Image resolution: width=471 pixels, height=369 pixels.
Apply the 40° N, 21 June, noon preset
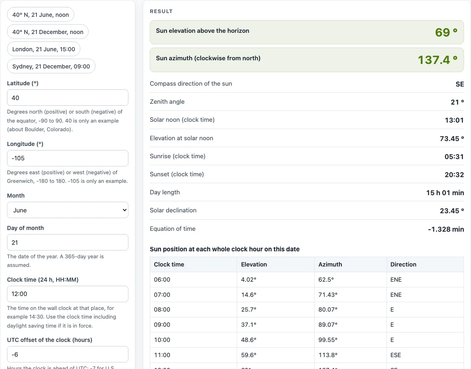[x=41, y=15]
